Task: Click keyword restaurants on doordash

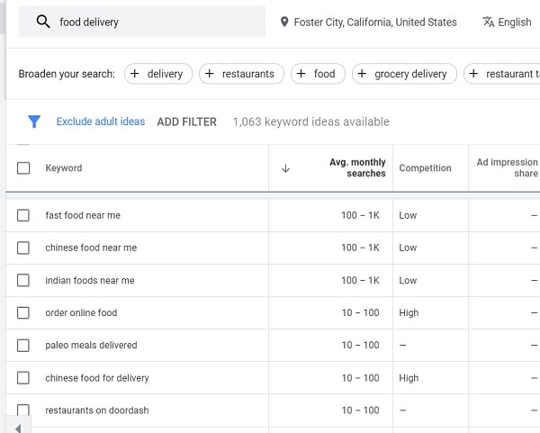Action: (97, 410)
